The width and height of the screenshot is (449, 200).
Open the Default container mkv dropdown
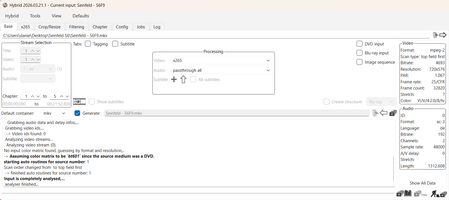[54, 113]
